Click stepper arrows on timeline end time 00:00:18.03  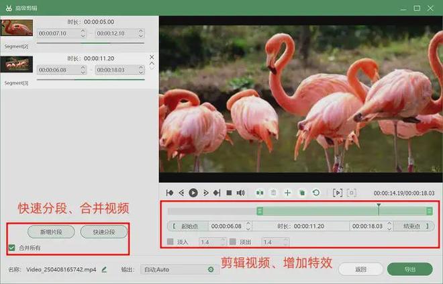pos(389,226)
